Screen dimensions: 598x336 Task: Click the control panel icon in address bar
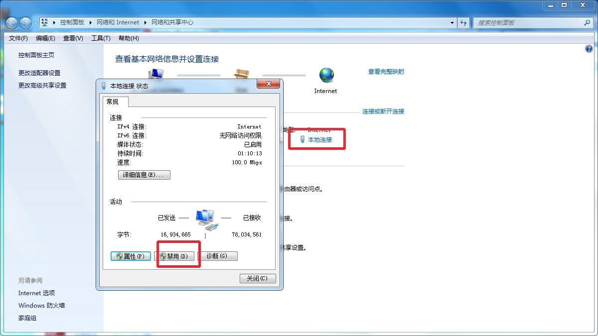(44, 22)
